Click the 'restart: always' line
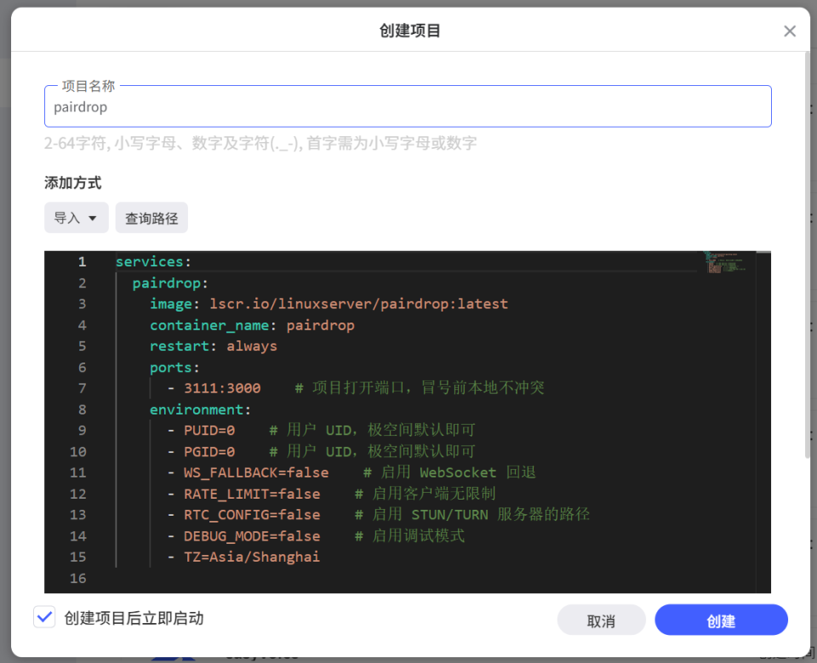 (x=213, y=346)
